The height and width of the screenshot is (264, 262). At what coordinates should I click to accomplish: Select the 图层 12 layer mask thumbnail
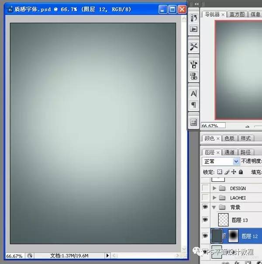click(233, 236)
